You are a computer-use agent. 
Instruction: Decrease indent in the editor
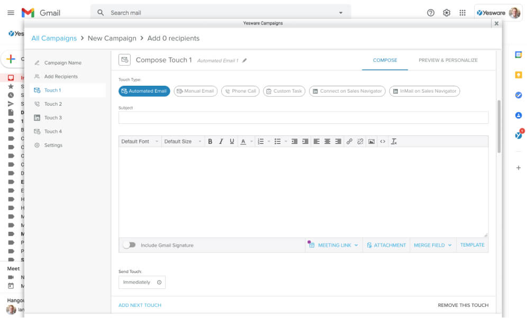pyautogui.click(x=294, y=141)
